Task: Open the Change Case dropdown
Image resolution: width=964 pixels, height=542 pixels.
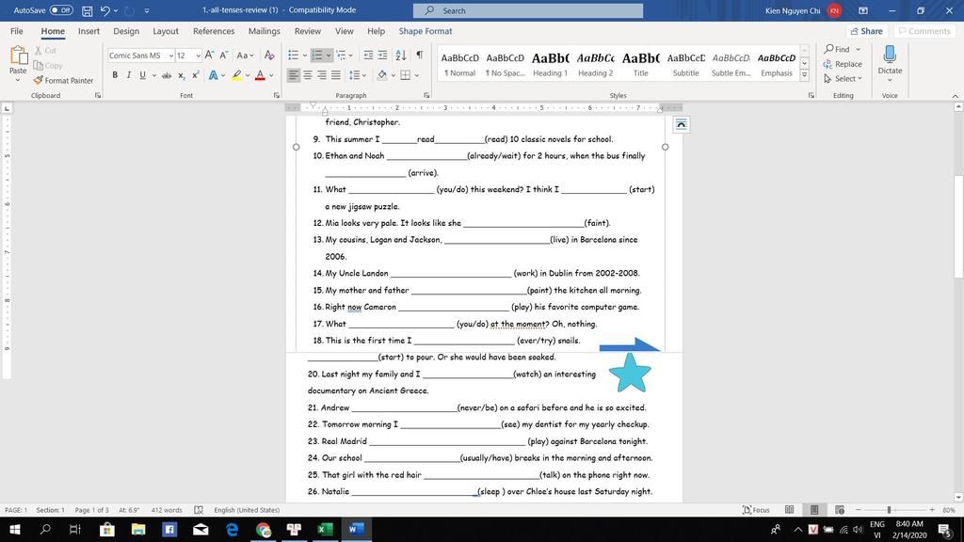Action: [245, 56]
